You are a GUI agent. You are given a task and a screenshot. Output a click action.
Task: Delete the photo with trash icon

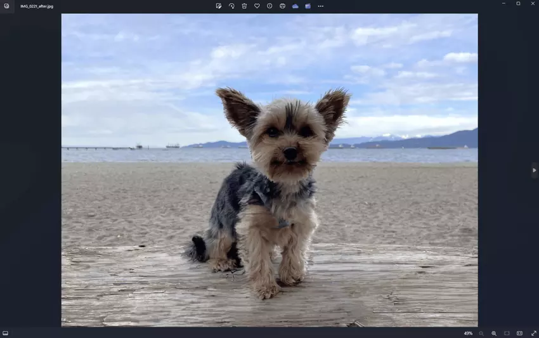(x=244, y=6)
